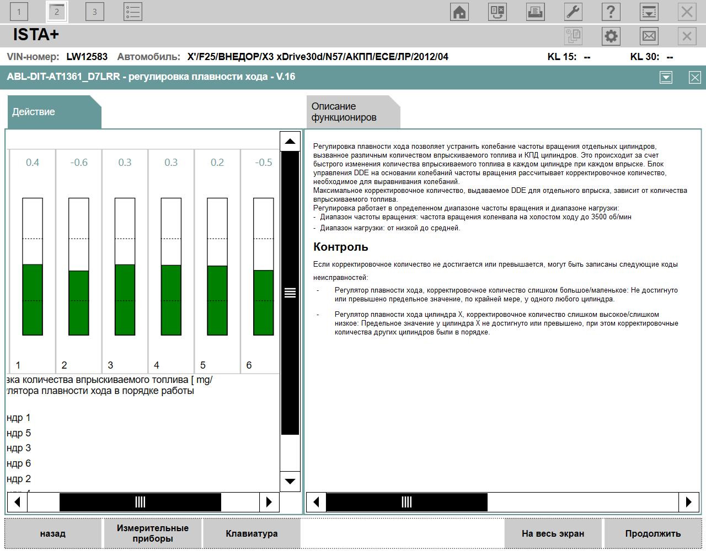Screen dimensions: 706x551
Task: Click На весь экран button
Action: 553,533
